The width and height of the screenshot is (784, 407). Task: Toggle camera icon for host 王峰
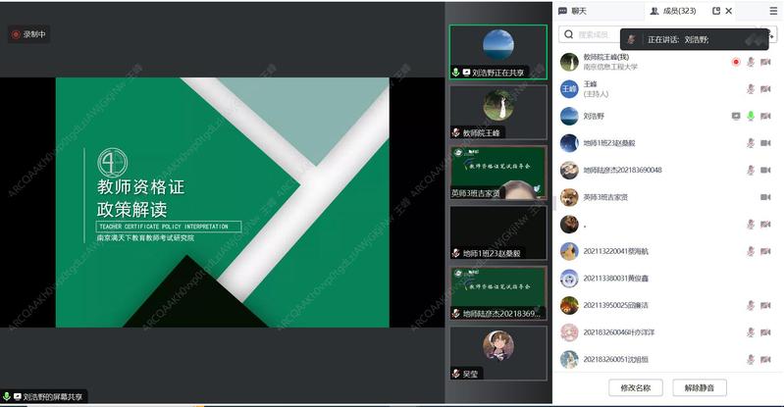point(765,89)
